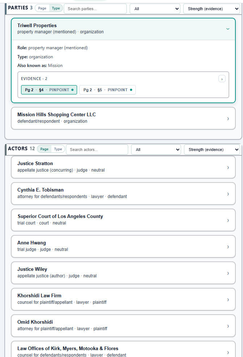Expand the Cynthia E. Tobisman card chevron

pyautogui.click(x=227, y=194)
